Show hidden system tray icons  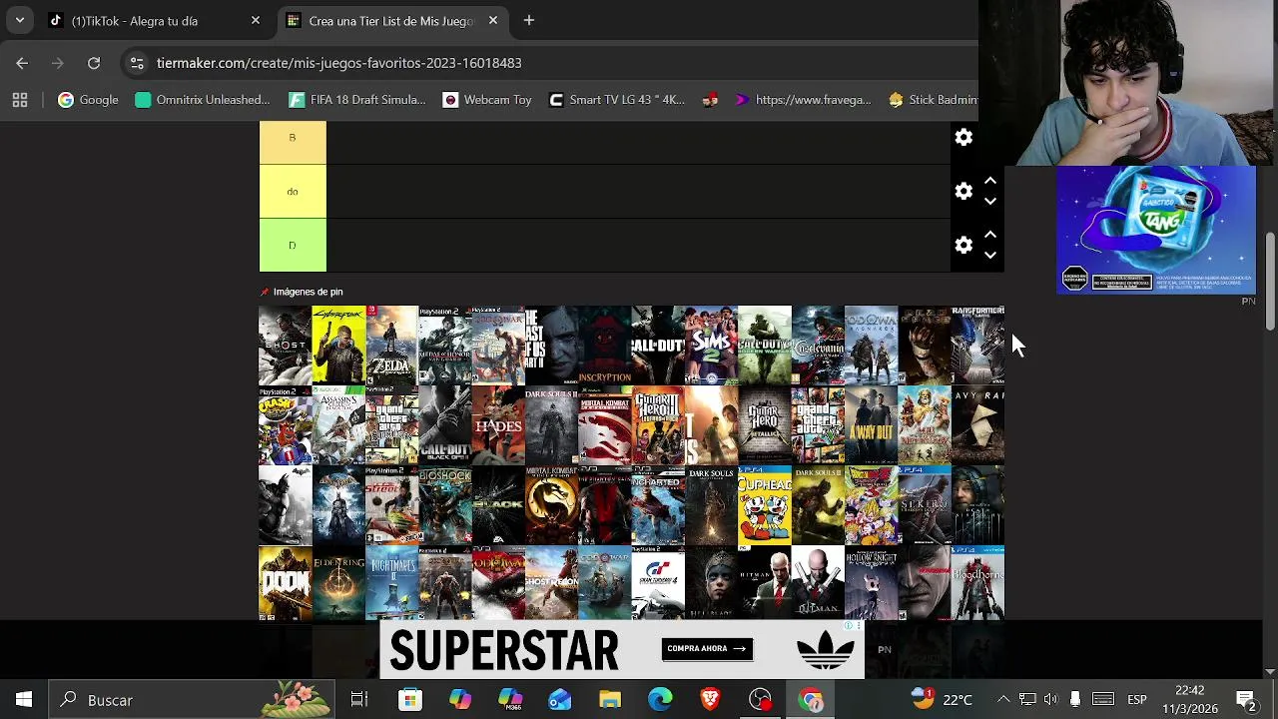pyautogui.click(x=1003, y=700)
